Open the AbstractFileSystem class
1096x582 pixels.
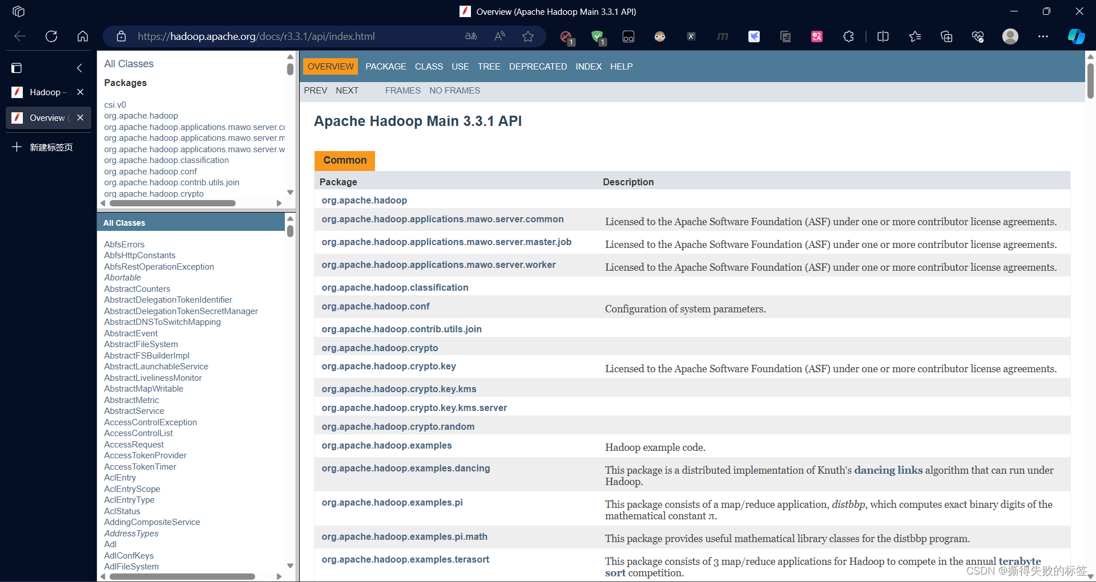[x=141, y=344]
